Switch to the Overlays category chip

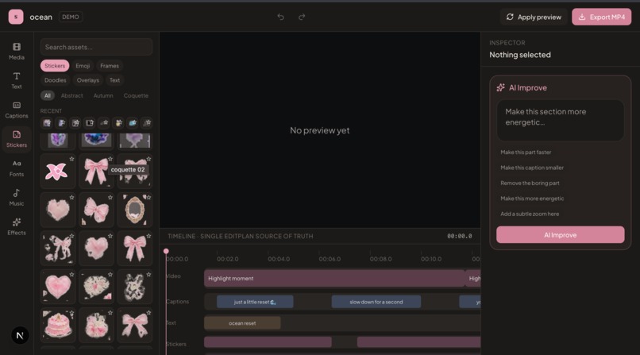(x=88, y=80)
